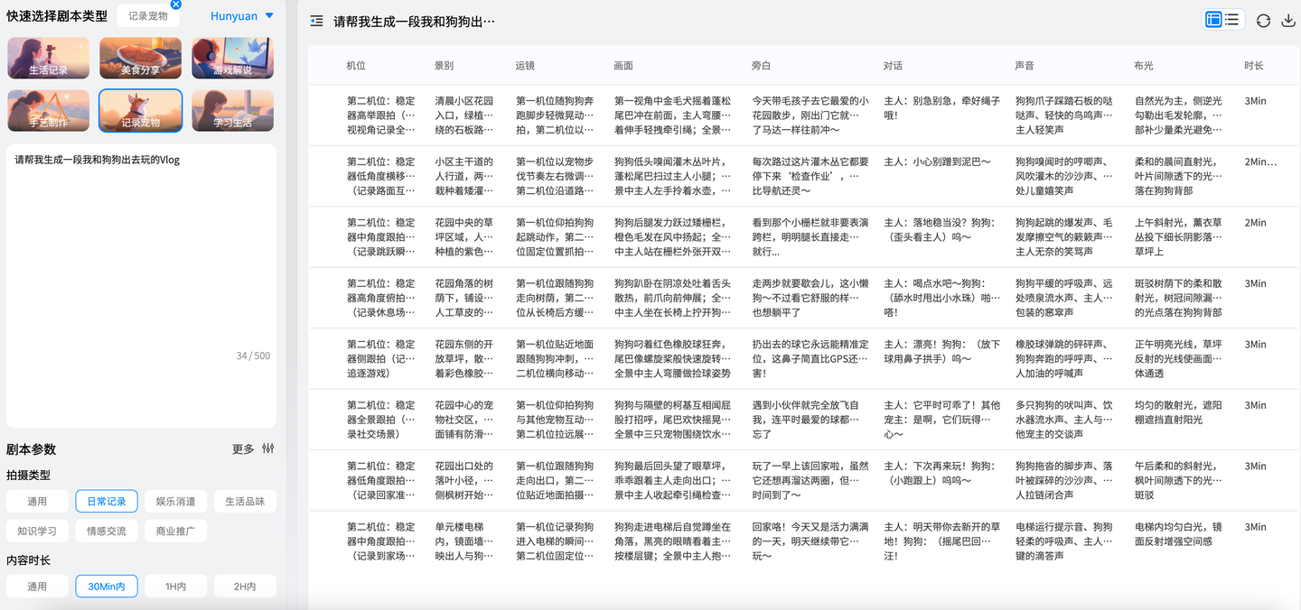Open the Hunyuan model dropdown
1301x610 pixels.
242,16
